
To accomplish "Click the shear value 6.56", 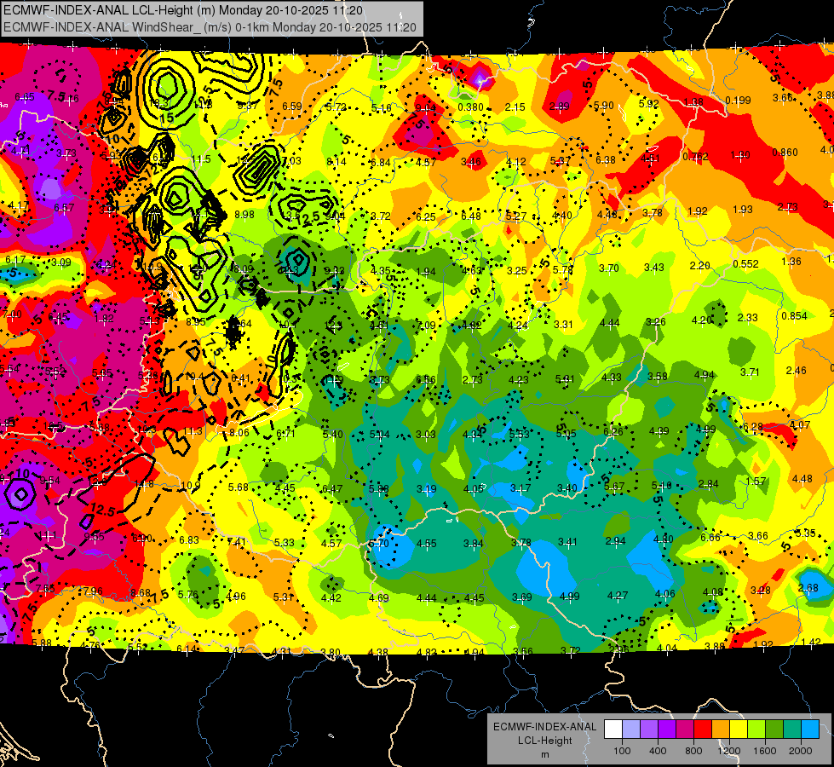I will click(425, 379).
